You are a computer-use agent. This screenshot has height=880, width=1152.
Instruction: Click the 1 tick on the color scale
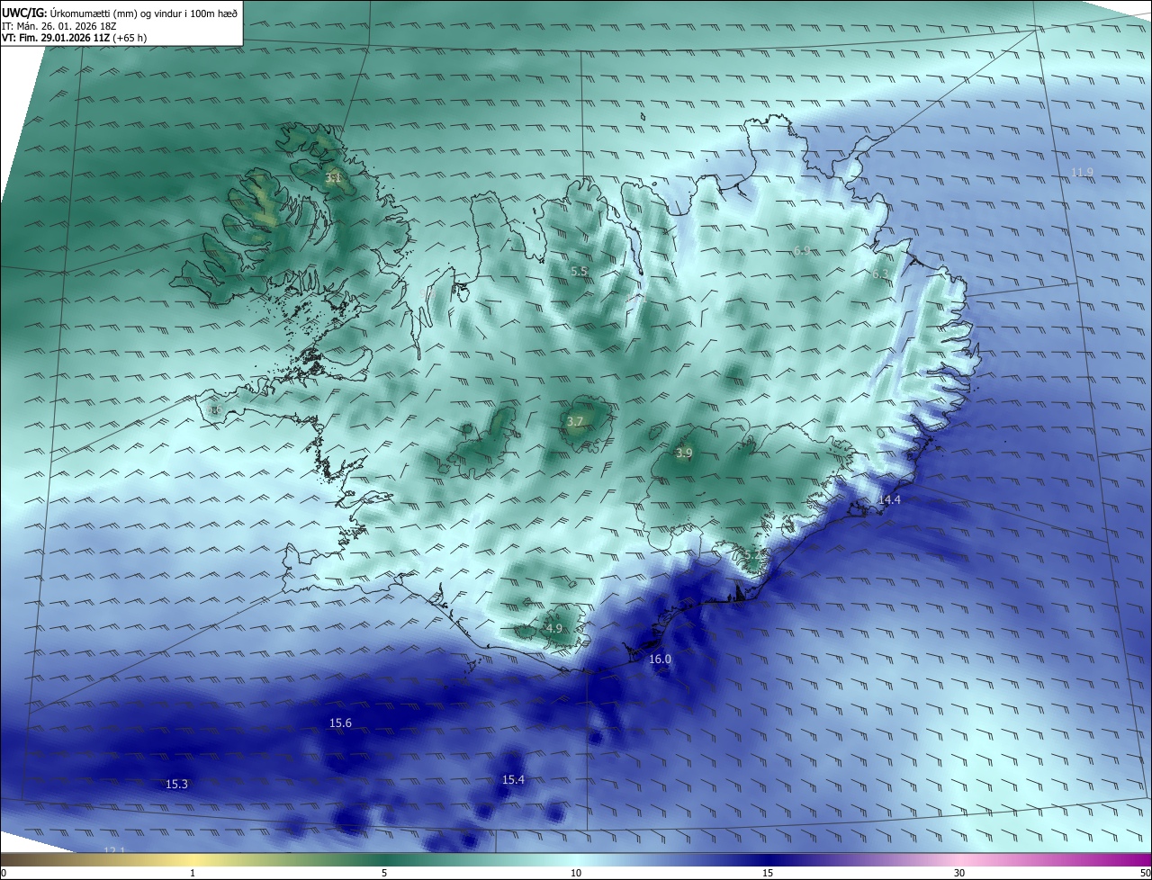pos(193,873)
